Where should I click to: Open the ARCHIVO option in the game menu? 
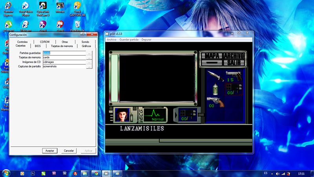tap(234, 56)
